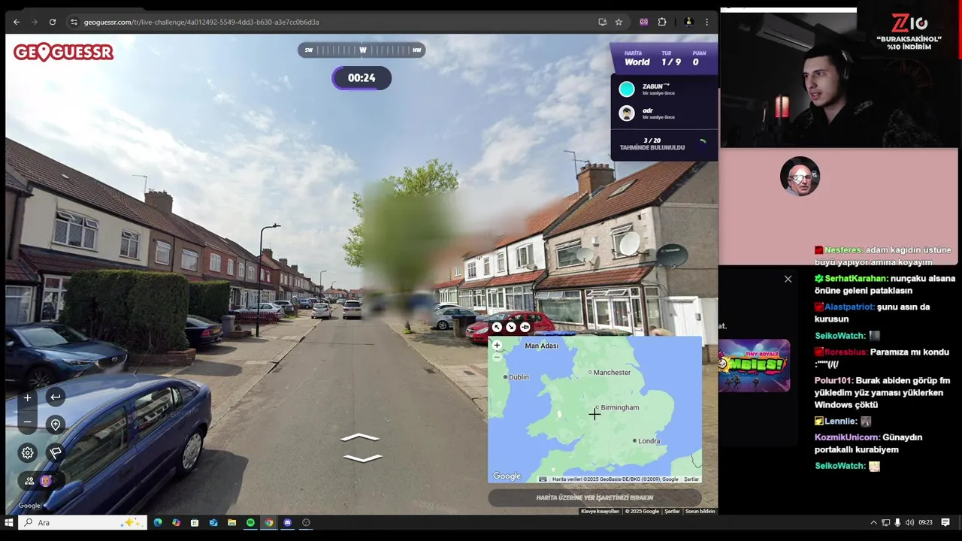Zoom out on the guess map
The height and width of the screenshot is (541, 962).
497,357
